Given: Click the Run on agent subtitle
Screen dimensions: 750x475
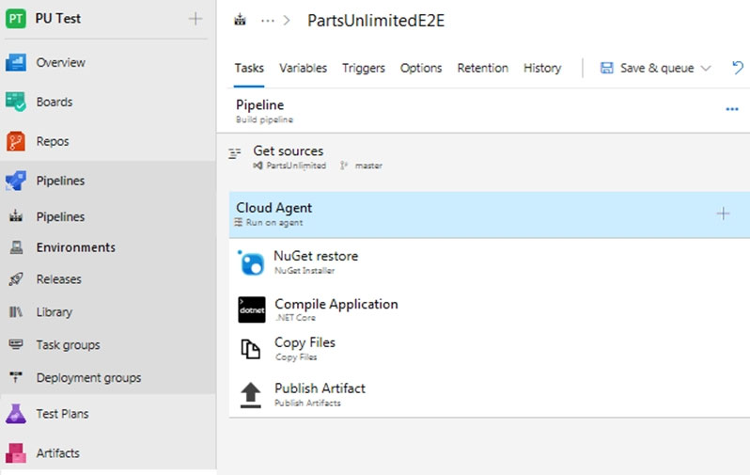Looking at the screenshot, I should [274, 223].
